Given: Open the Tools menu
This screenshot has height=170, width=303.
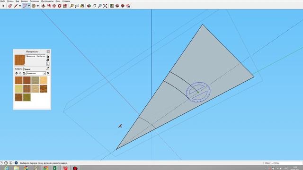Looking at the screenshot, I should pos(47,1).
